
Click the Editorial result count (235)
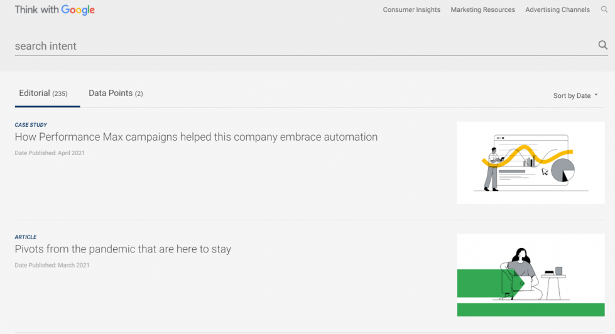click(x=60, y=94)
